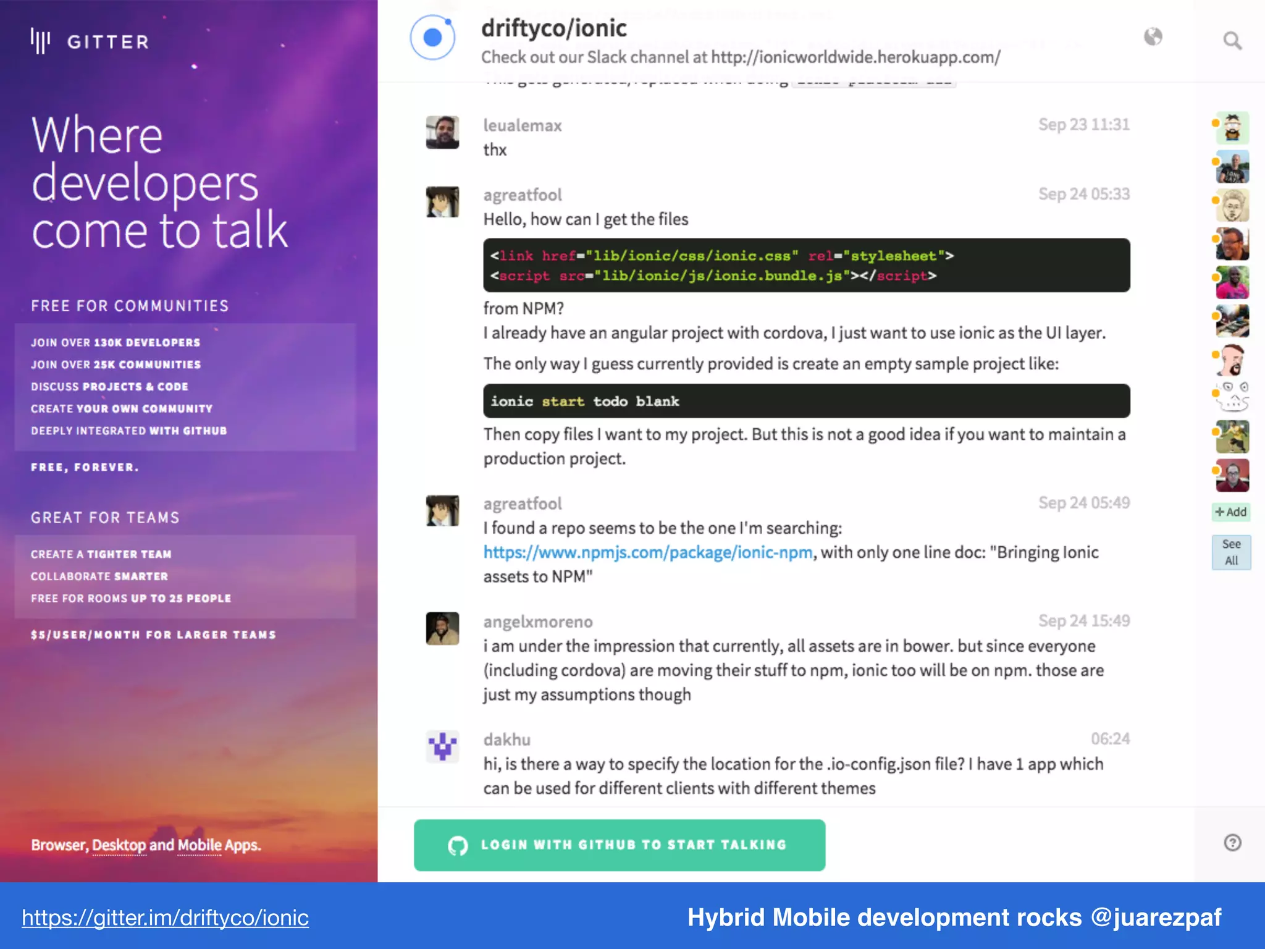Click the 'Free, forever.' text
1265x949 pixels.
[85, 467]
